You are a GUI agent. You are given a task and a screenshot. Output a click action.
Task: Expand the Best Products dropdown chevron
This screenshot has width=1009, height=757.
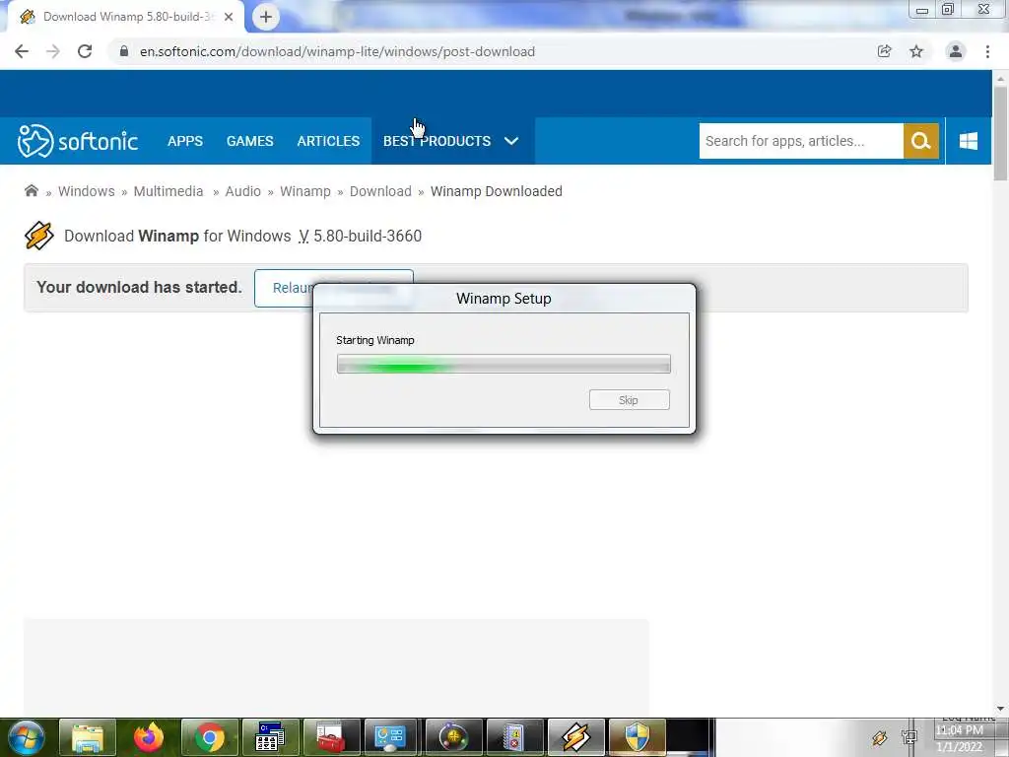pyautogui.click(x=511, y=141)
